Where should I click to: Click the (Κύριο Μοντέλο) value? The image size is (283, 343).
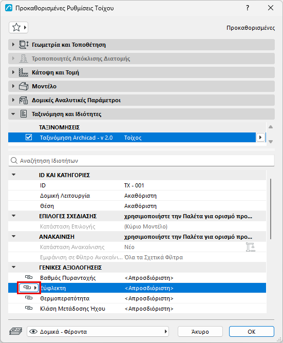pyautogui.click(x=146, y=226)
